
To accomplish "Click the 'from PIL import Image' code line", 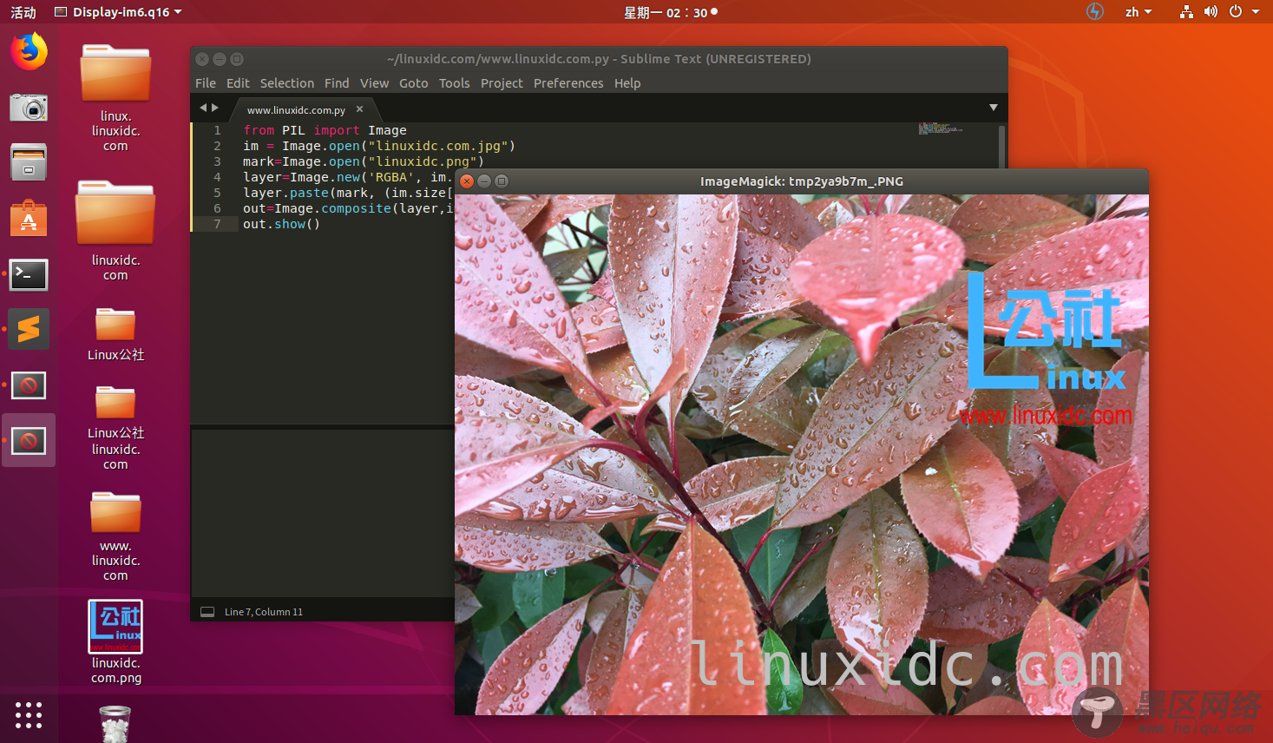I will (x=325, y=130).
